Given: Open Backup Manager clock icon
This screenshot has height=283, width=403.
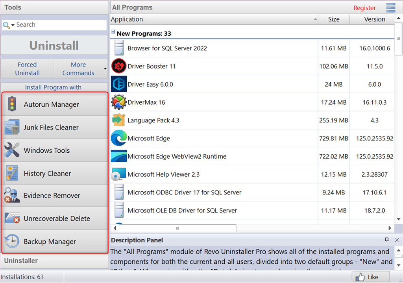Looking at the screenshot, I should tap(12, 241).
